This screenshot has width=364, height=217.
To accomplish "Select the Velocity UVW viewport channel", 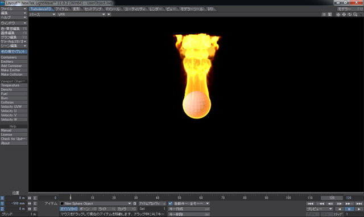I will pyautogui.click(x=14, y=107).
